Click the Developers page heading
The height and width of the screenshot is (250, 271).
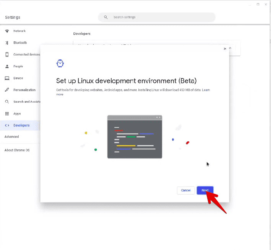point(82,34)
